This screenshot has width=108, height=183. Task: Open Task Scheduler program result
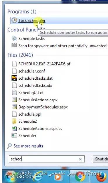coord(59,20)
